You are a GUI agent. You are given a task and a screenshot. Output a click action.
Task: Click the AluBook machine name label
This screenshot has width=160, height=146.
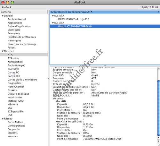[x=7, y=7]
